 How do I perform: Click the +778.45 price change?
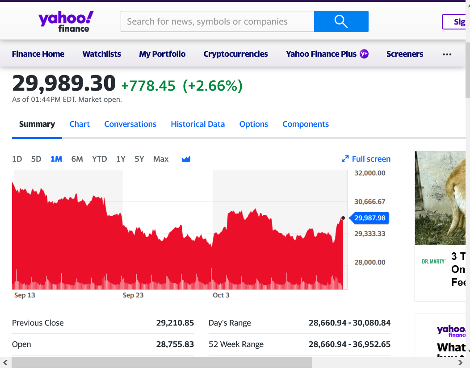pyautogui.click(x=148, y=86)
